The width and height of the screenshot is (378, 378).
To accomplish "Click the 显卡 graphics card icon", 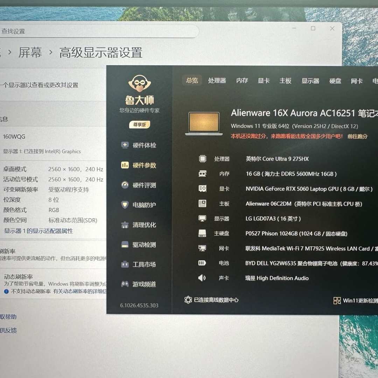I will 203,189.
